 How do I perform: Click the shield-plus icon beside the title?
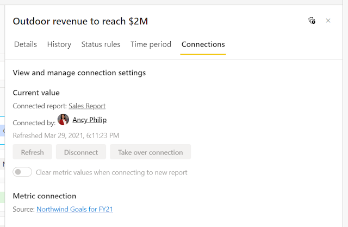[312, 21]
